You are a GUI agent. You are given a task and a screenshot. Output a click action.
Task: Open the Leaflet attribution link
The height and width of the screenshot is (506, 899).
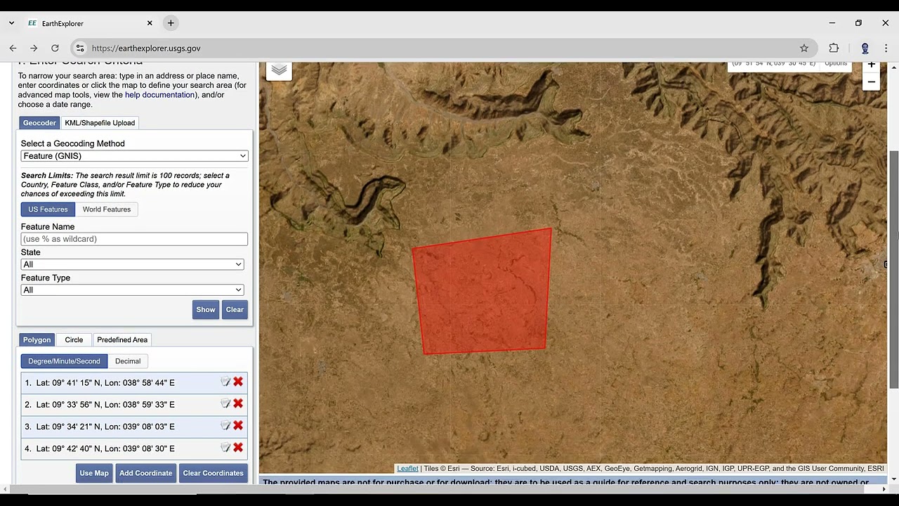(x=407, y=469)
